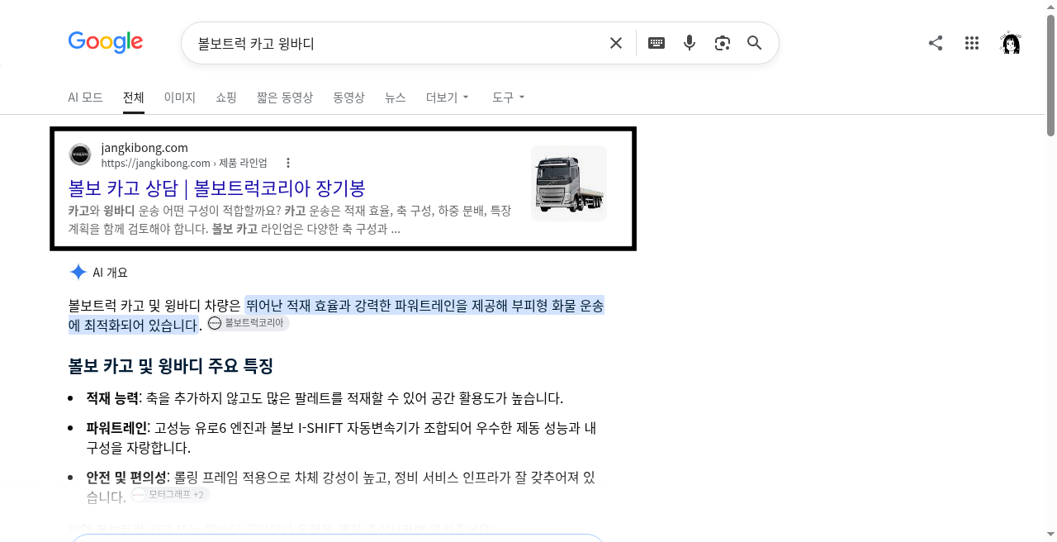The width and height of the screenshot is (1057, 542).
Task: Click the 볼보트럭코리아 source chip
Action: (x=248, y=323)
